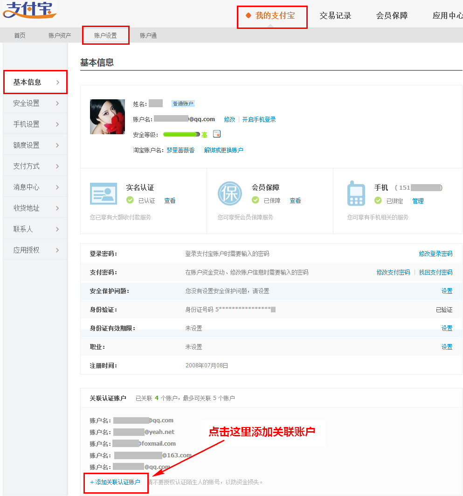Click the Alipay 支付宝 logo
The height and width of the screenshot is (496, 463).
click(x=29, y=9)
